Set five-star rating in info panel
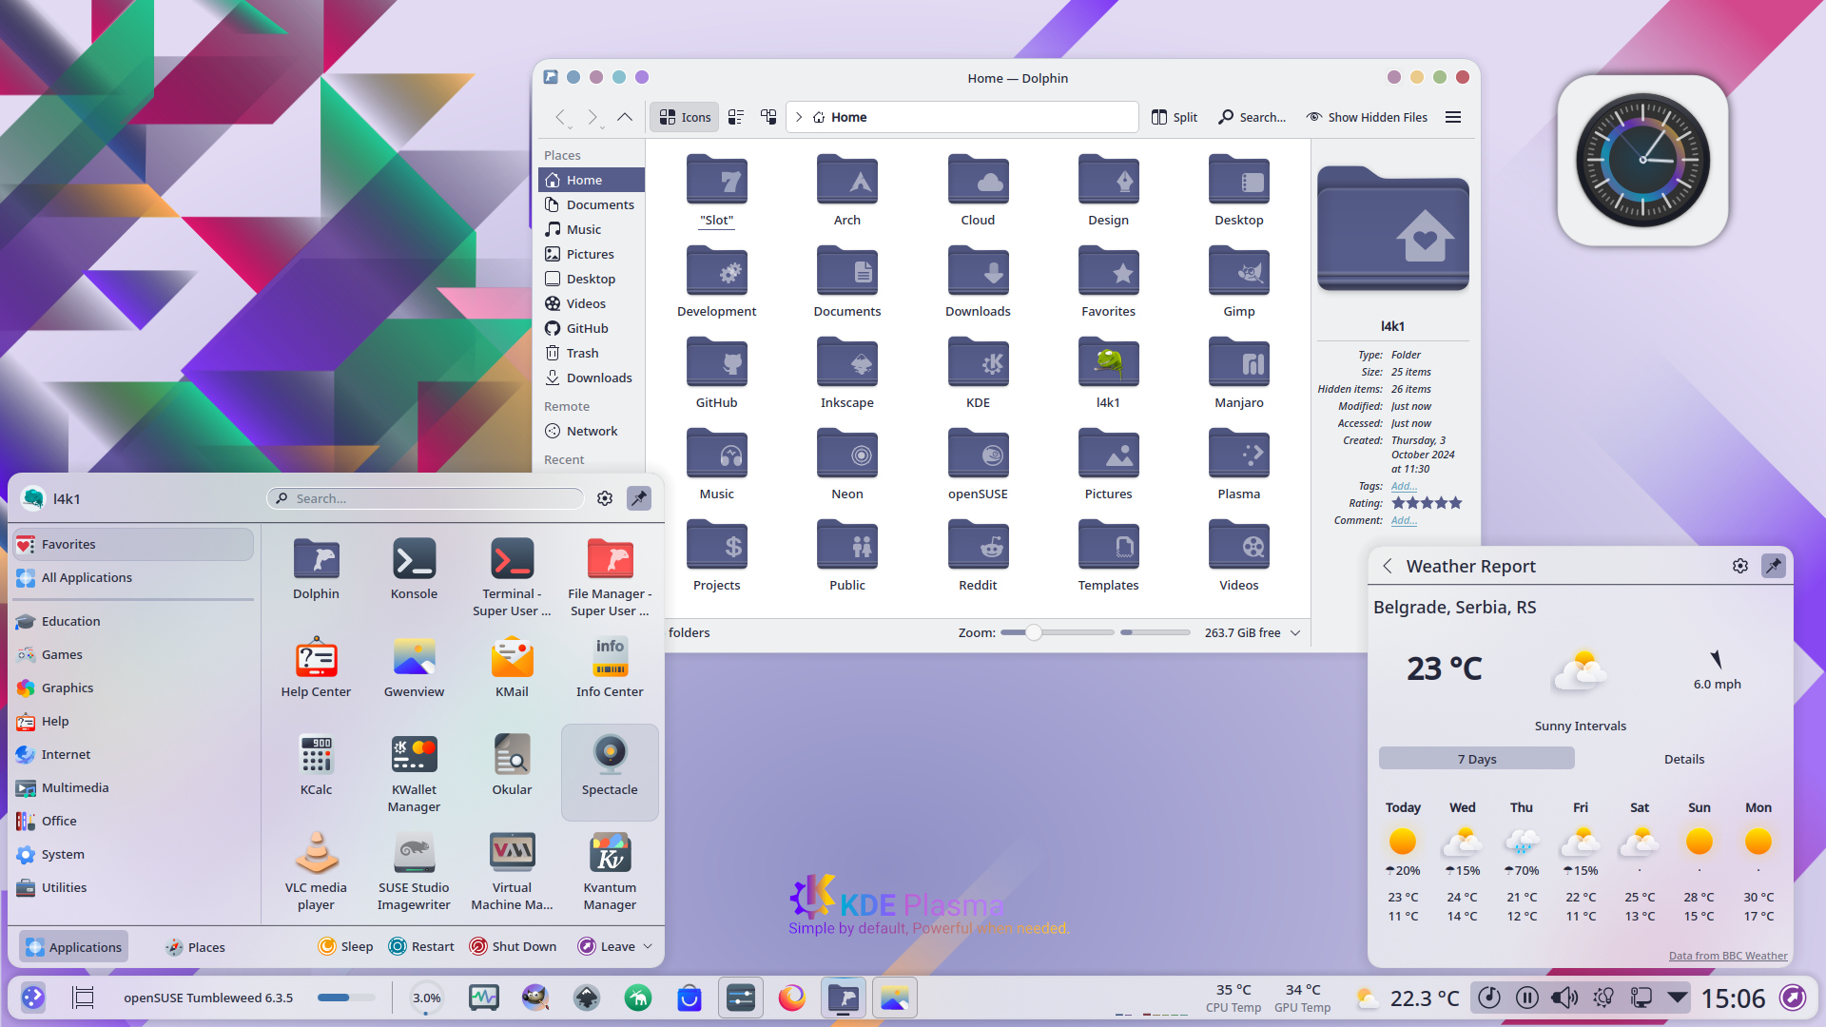The image size is (1826, 1027). click(1455, 503)
